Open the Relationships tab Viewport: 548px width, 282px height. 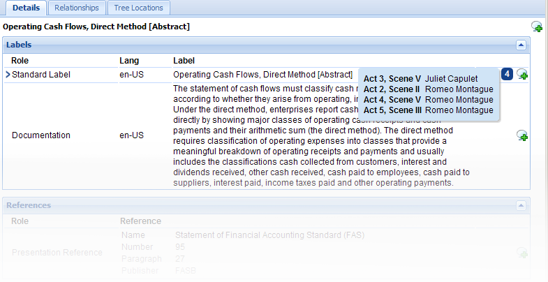77,8
